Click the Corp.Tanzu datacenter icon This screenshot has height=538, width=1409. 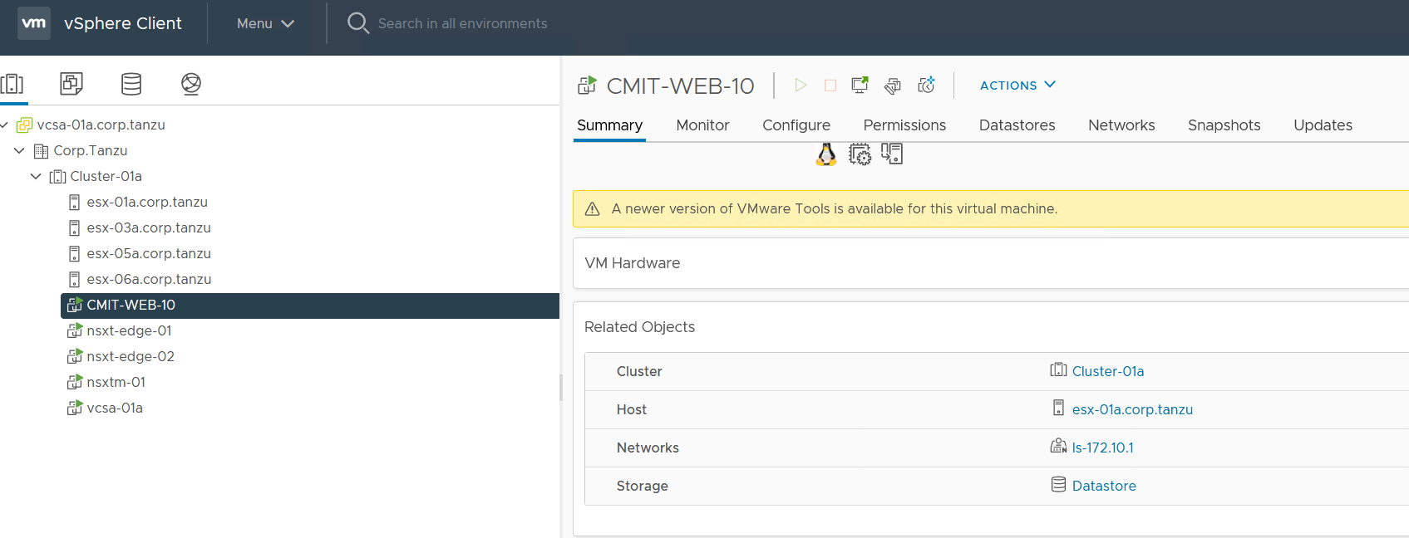coord(41,151)
